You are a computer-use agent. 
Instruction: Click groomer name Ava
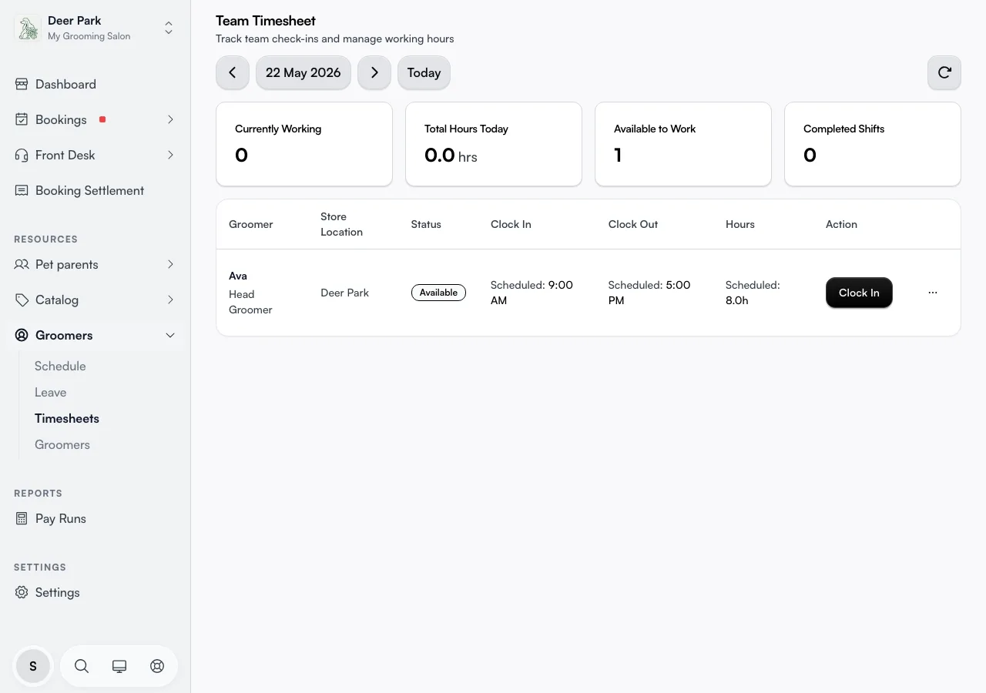point(238,276)
